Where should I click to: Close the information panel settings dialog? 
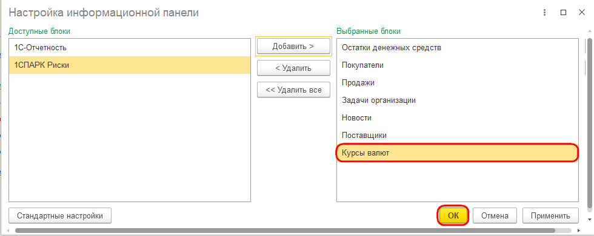582,13
